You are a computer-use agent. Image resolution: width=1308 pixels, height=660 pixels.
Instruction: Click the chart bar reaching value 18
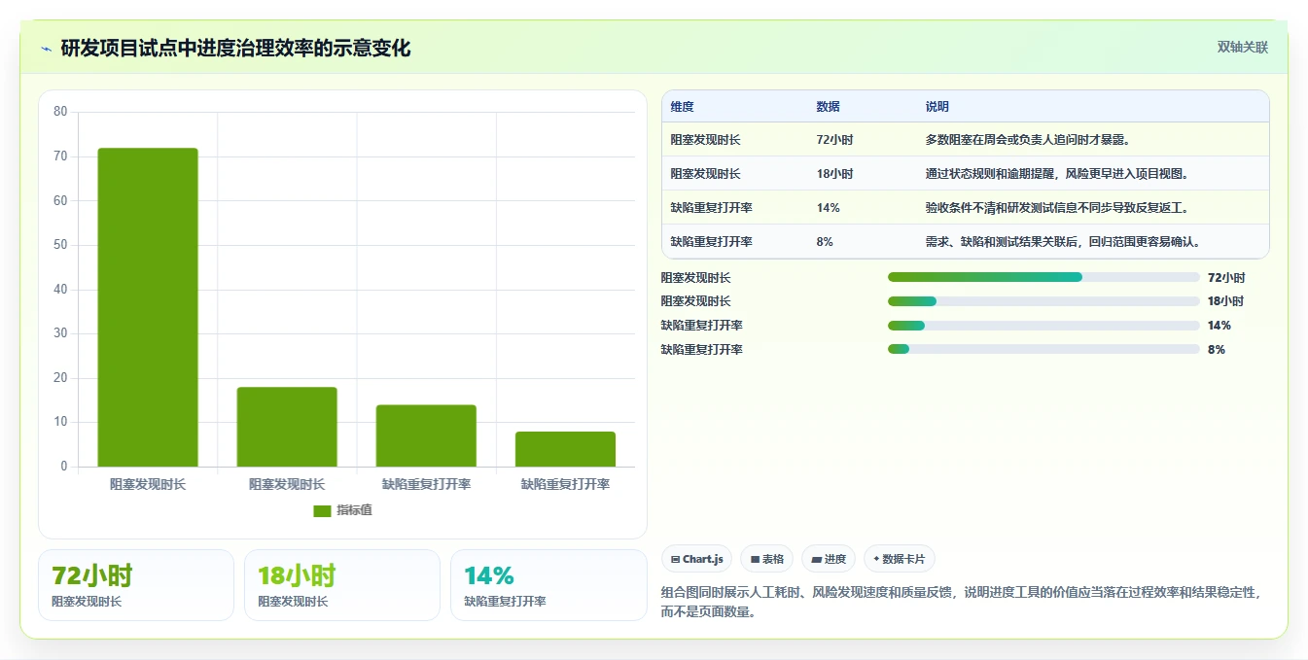287,427
